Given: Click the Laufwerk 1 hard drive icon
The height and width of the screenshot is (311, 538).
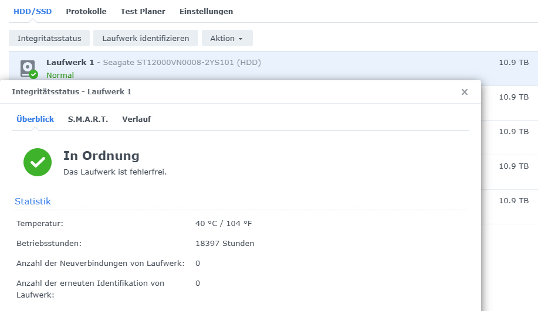Looking at the screenshot, I should tap(28, 69).
